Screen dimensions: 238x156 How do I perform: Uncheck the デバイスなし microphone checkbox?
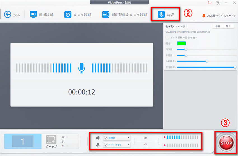pyautogui.click(x=106, y=145)
